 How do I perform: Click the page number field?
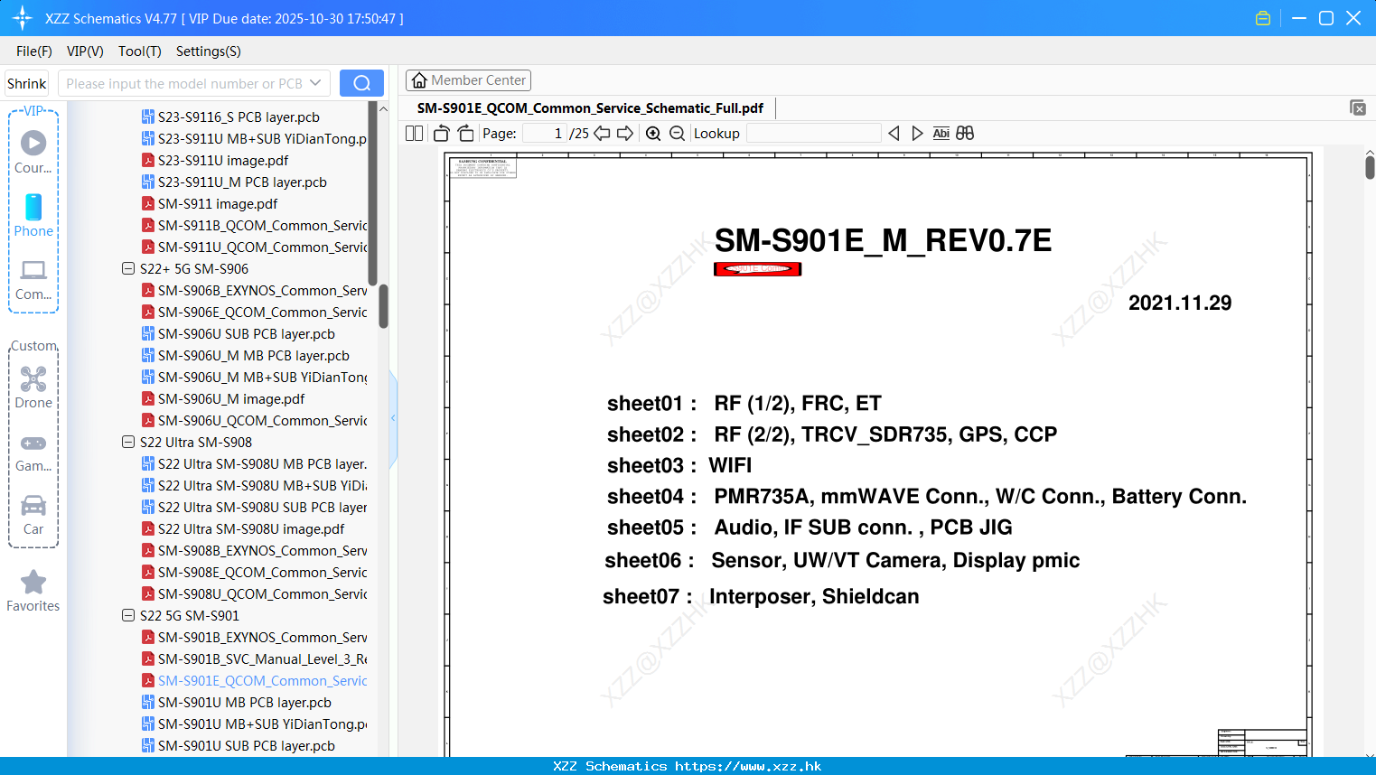click(543, 133)
